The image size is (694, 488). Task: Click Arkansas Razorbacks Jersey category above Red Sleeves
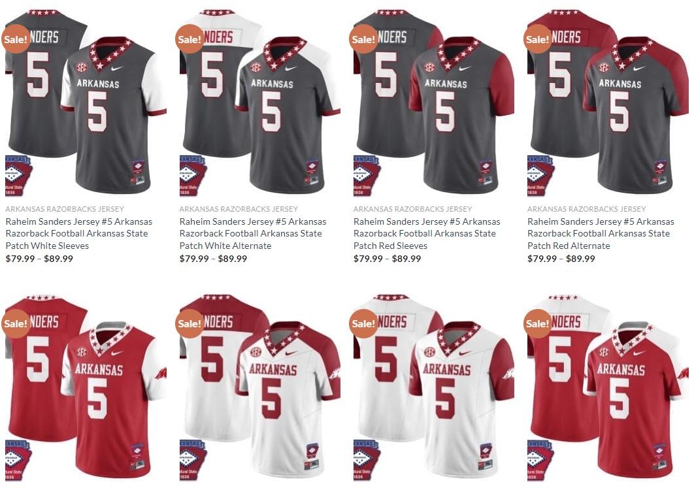pos(412,209)
